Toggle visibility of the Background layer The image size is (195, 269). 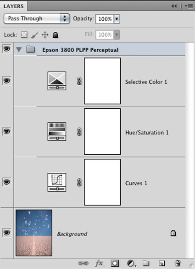7,233
